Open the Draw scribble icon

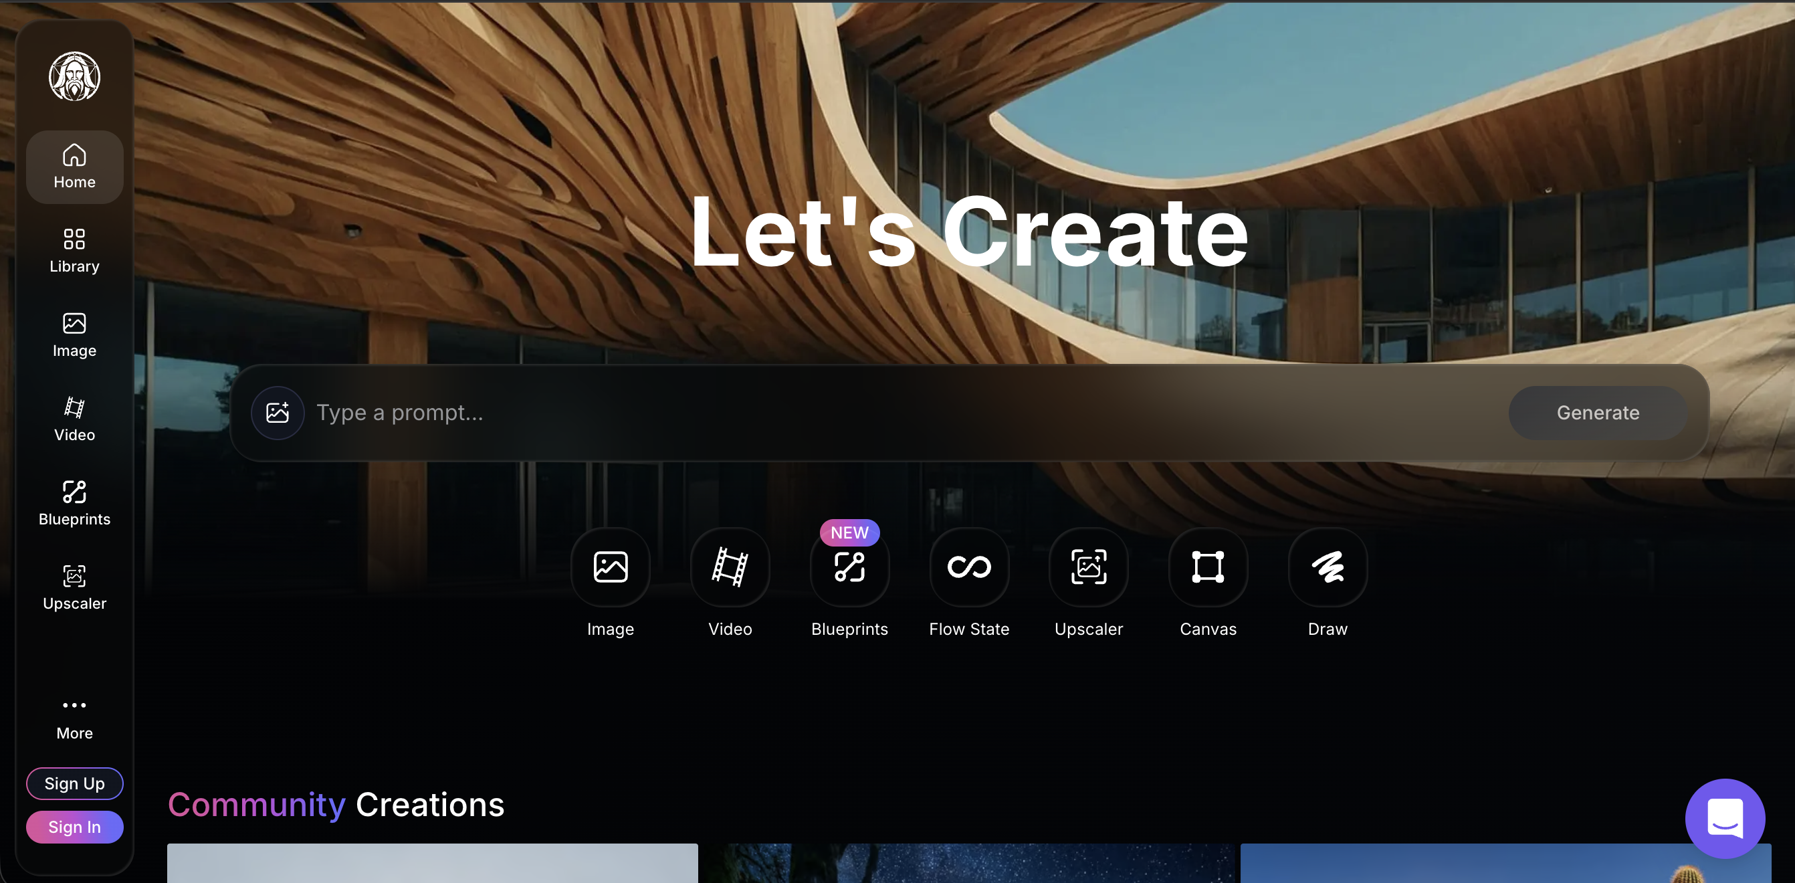1328,567
